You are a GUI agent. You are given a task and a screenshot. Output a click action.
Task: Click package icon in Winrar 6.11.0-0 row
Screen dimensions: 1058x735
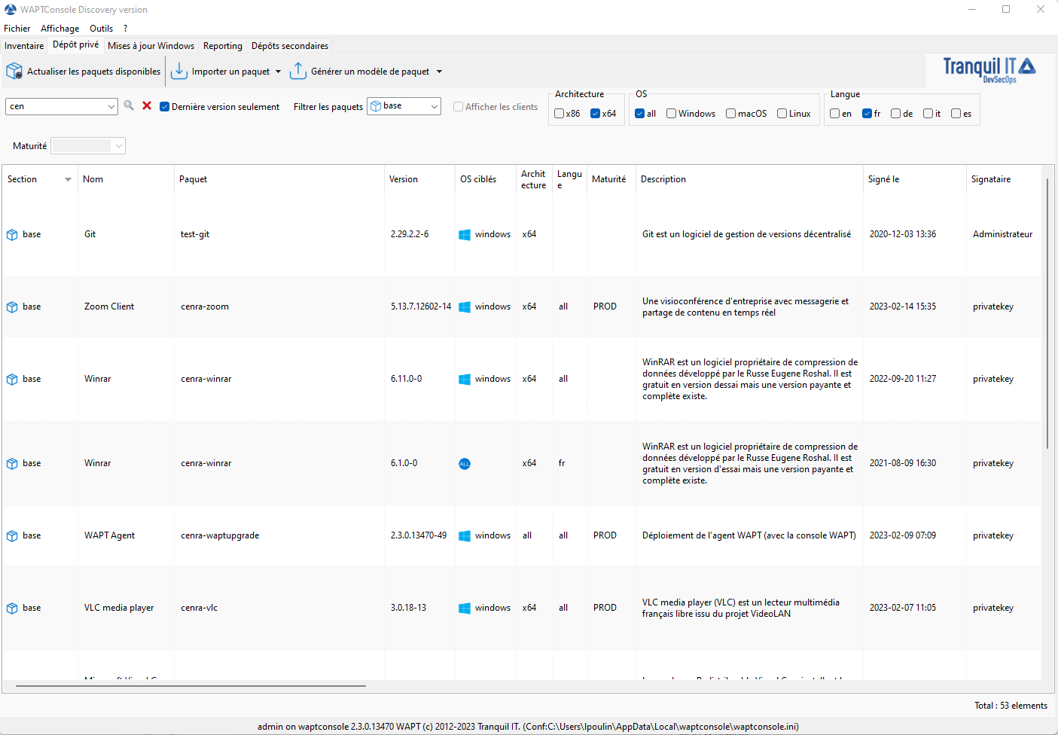[x=12, y=379]
